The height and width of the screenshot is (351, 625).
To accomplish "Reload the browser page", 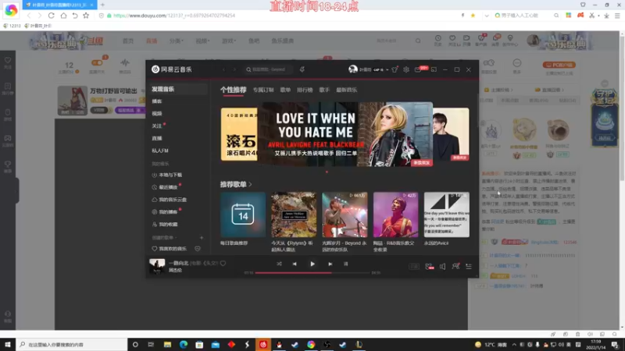I will click(51, 16).
